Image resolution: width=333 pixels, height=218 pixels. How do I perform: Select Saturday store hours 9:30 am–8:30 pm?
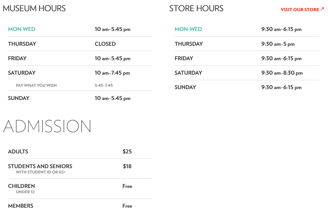click(x=282, y=73)
